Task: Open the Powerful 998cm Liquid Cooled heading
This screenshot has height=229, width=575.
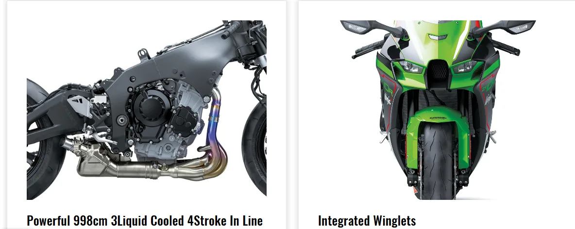Action: coord(145,221)
